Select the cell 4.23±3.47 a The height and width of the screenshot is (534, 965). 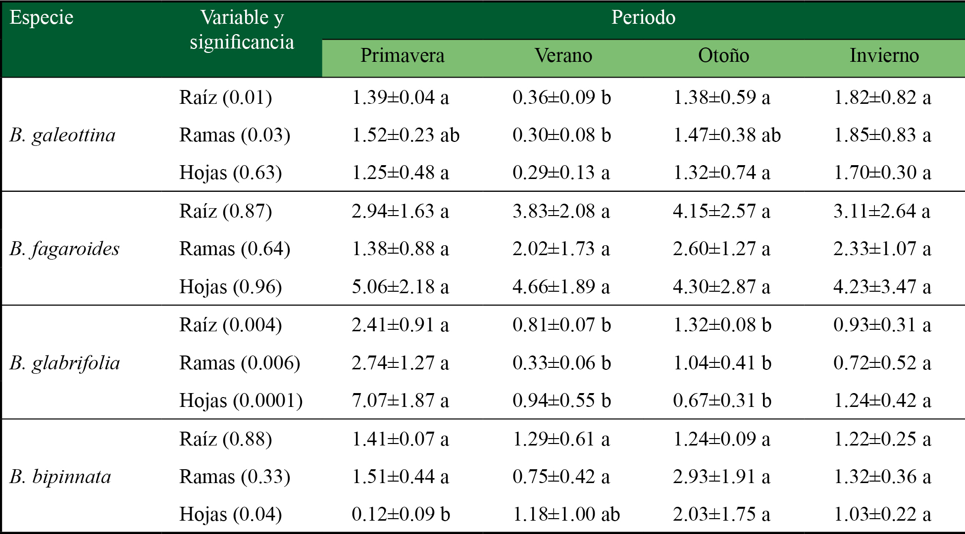[882, 287]
